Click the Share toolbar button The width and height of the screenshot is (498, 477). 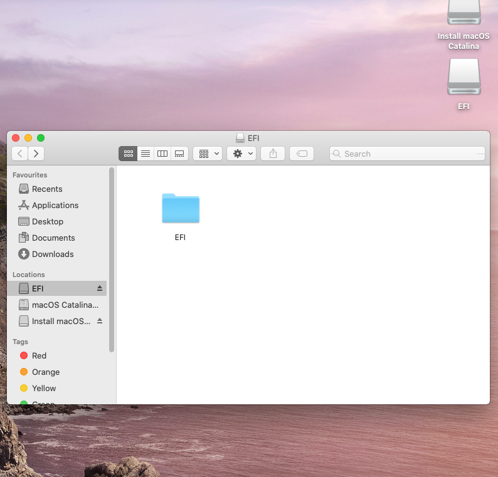(x=273, y=154)
